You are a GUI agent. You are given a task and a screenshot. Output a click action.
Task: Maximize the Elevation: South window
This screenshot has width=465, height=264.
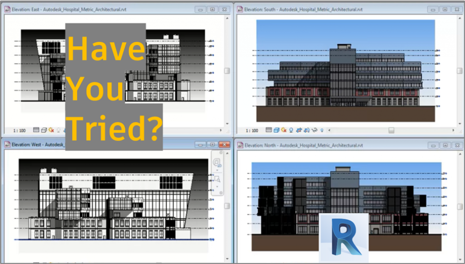(445, 10)
